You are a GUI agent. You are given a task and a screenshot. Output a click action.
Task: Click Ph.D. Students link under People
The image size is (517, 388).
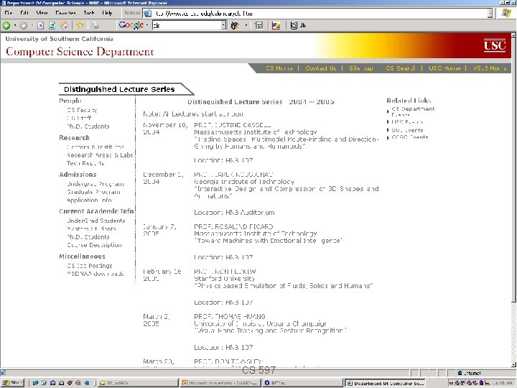88,126
